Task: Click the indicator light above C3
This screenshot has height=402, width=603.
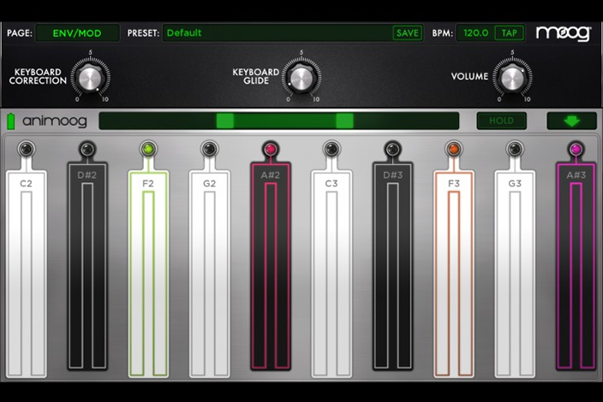Action: [x=331, y=149]
